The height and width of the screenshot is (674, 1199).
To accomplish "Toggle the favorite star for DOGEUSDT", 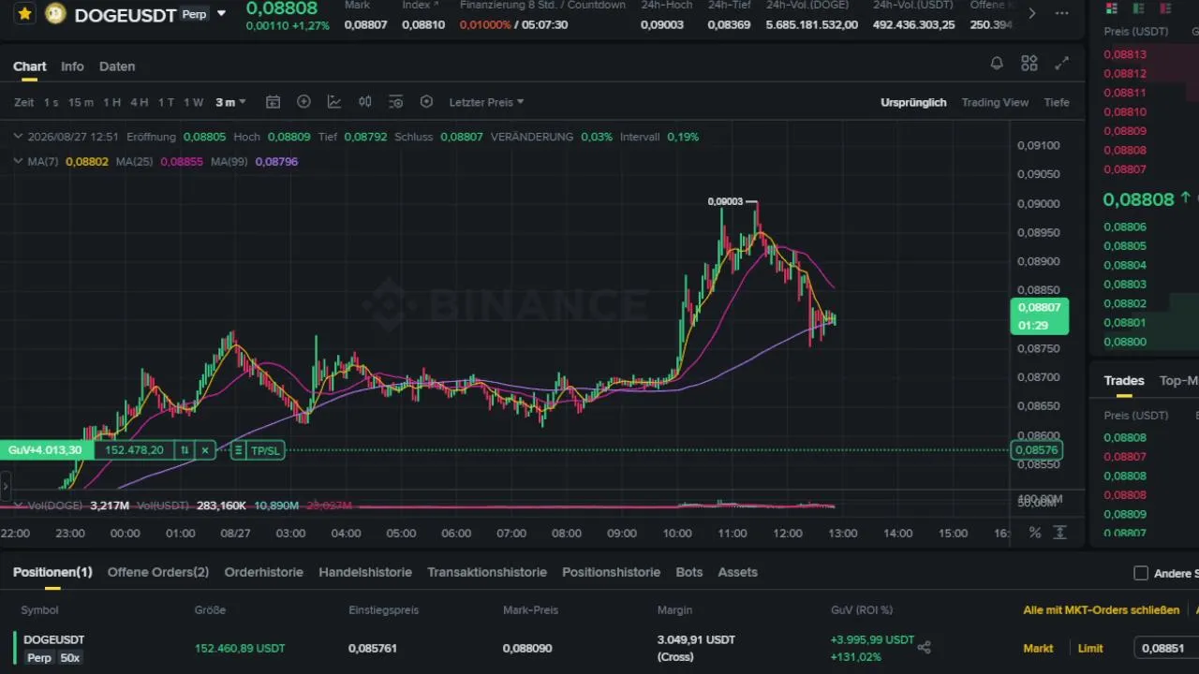I will [x=25, y=14].
